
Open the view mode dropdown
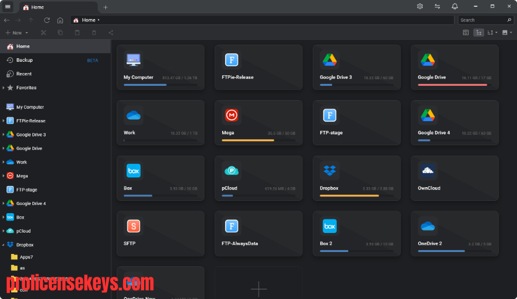507,33
